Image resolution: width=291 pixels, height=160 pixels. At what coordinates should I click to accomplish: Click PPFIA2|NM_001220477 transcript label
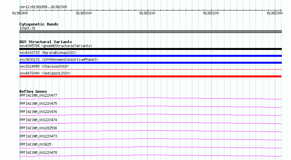click(38, 95)
